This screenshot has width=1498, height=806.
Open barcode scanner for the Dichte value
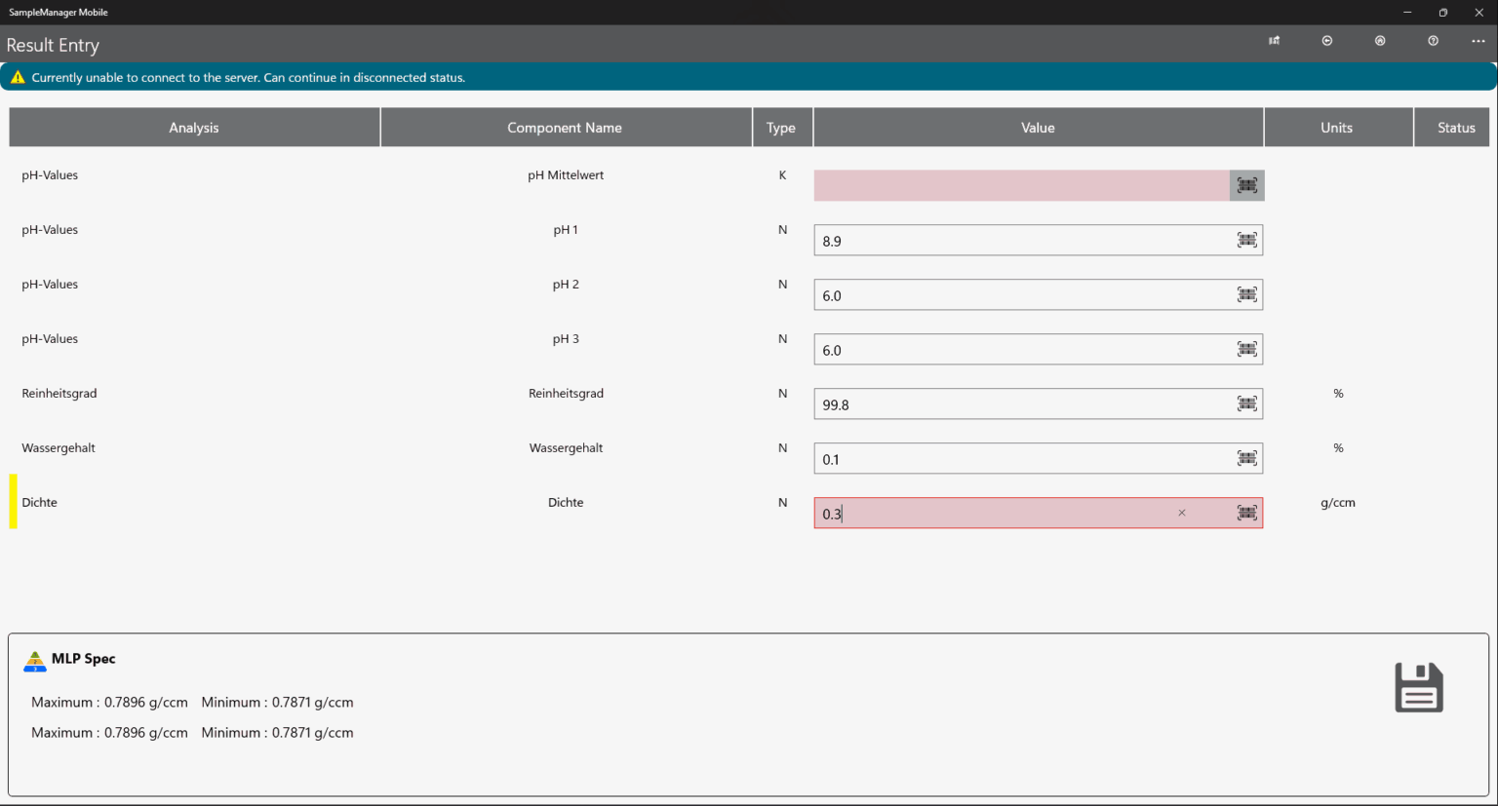pos(1246,512)
